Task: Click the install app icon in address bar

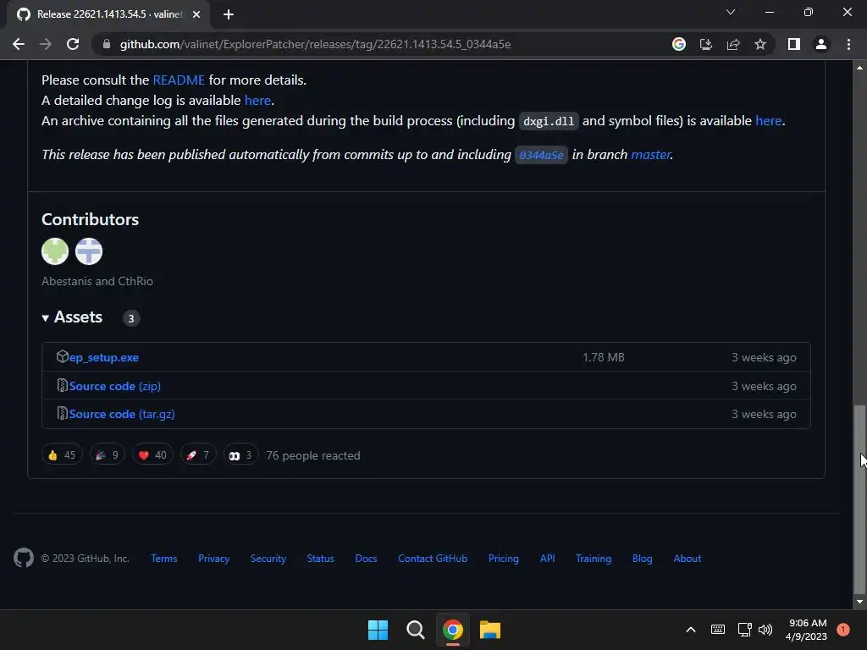Action: (706, 44)
